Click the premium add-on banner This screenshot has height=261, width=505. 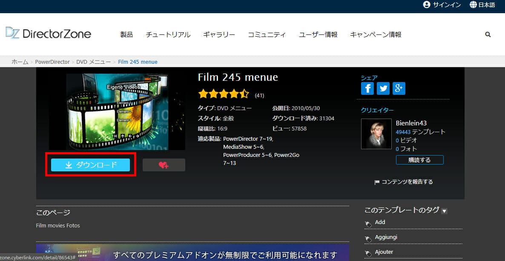click(x=192, y=252)
